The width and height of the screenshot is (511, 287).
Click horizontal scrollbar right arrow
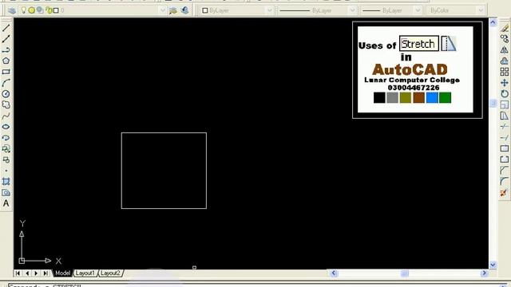tap(484, 273)
